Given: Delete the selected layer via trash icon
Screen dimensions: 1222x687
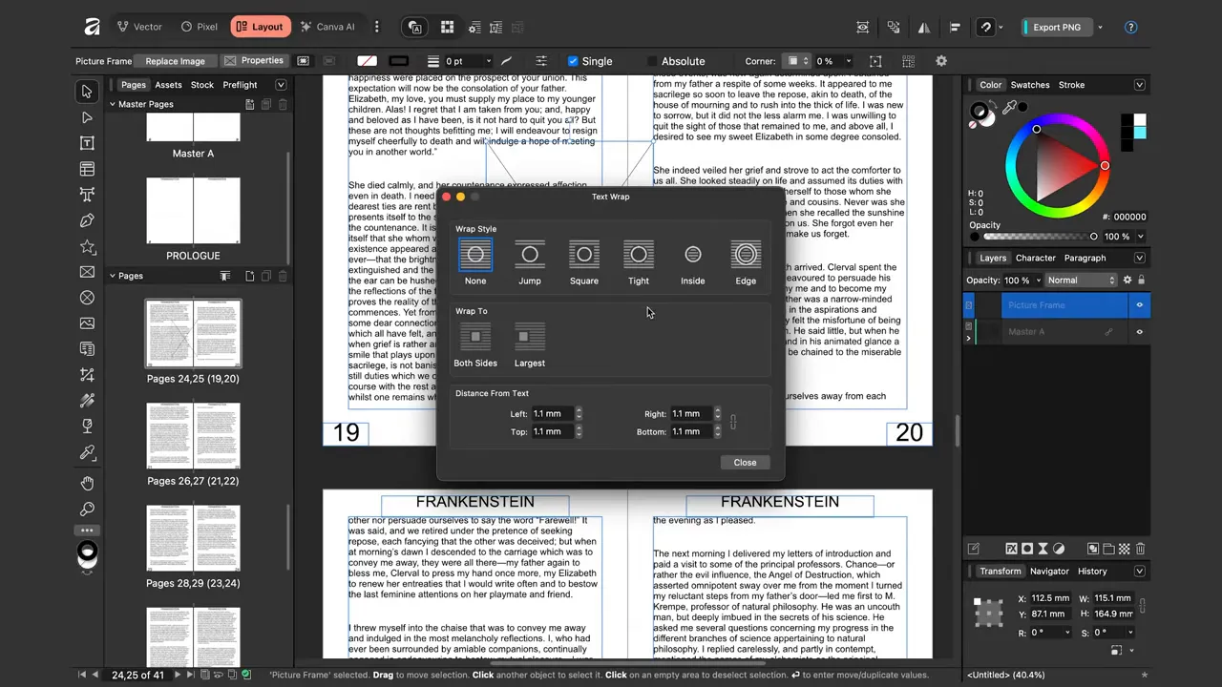Looking at the screenshot, I should [1141, 549].
